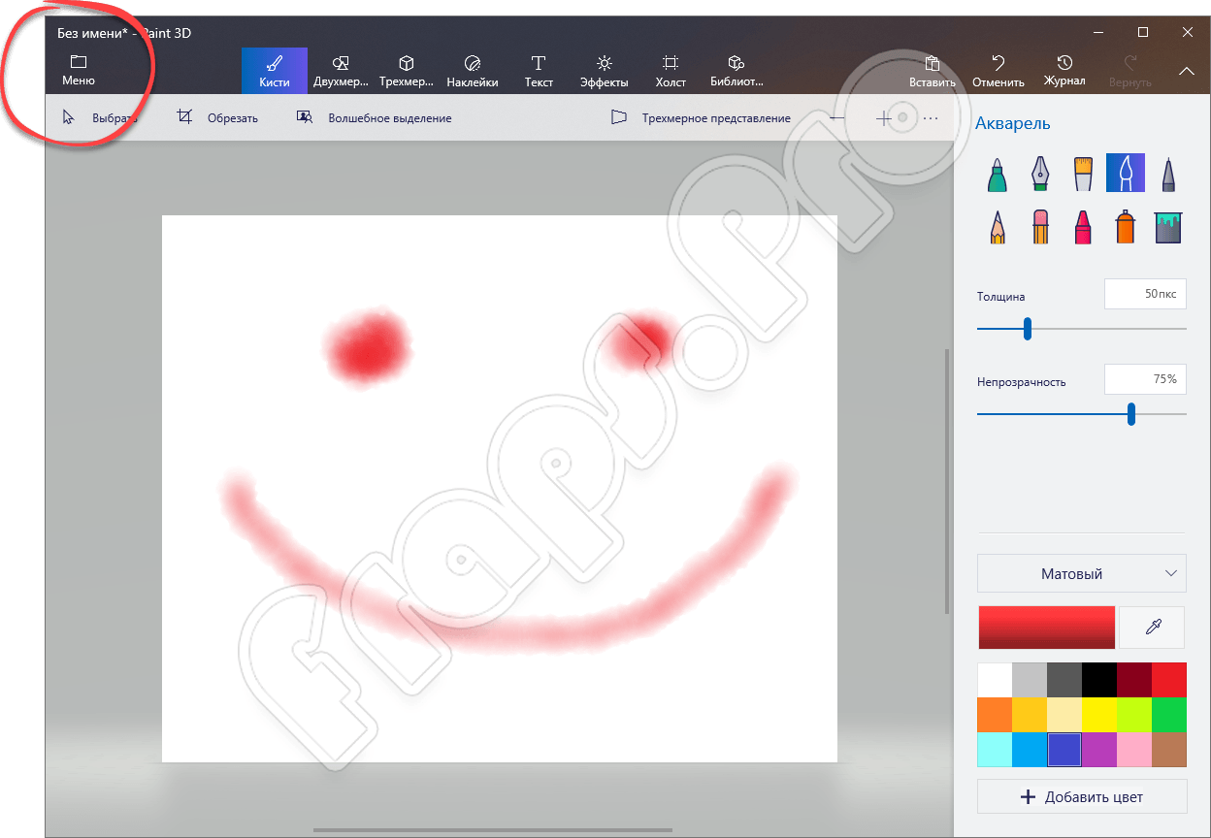Select the Spray can tool
The image size is (1211, 838).
(1125, 228)
